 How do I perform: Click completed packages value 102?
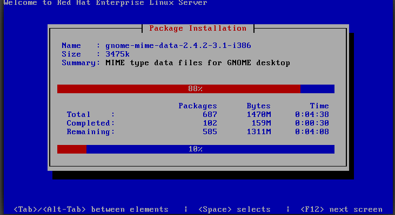click(210, 123)
